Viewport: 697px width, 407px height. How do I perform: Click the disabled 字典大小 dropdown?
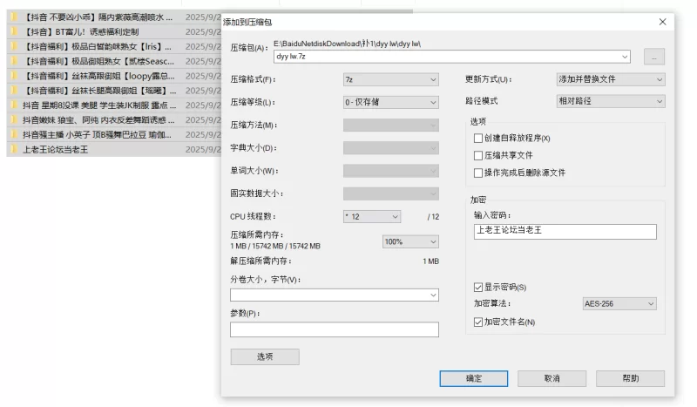coord(390,148)
